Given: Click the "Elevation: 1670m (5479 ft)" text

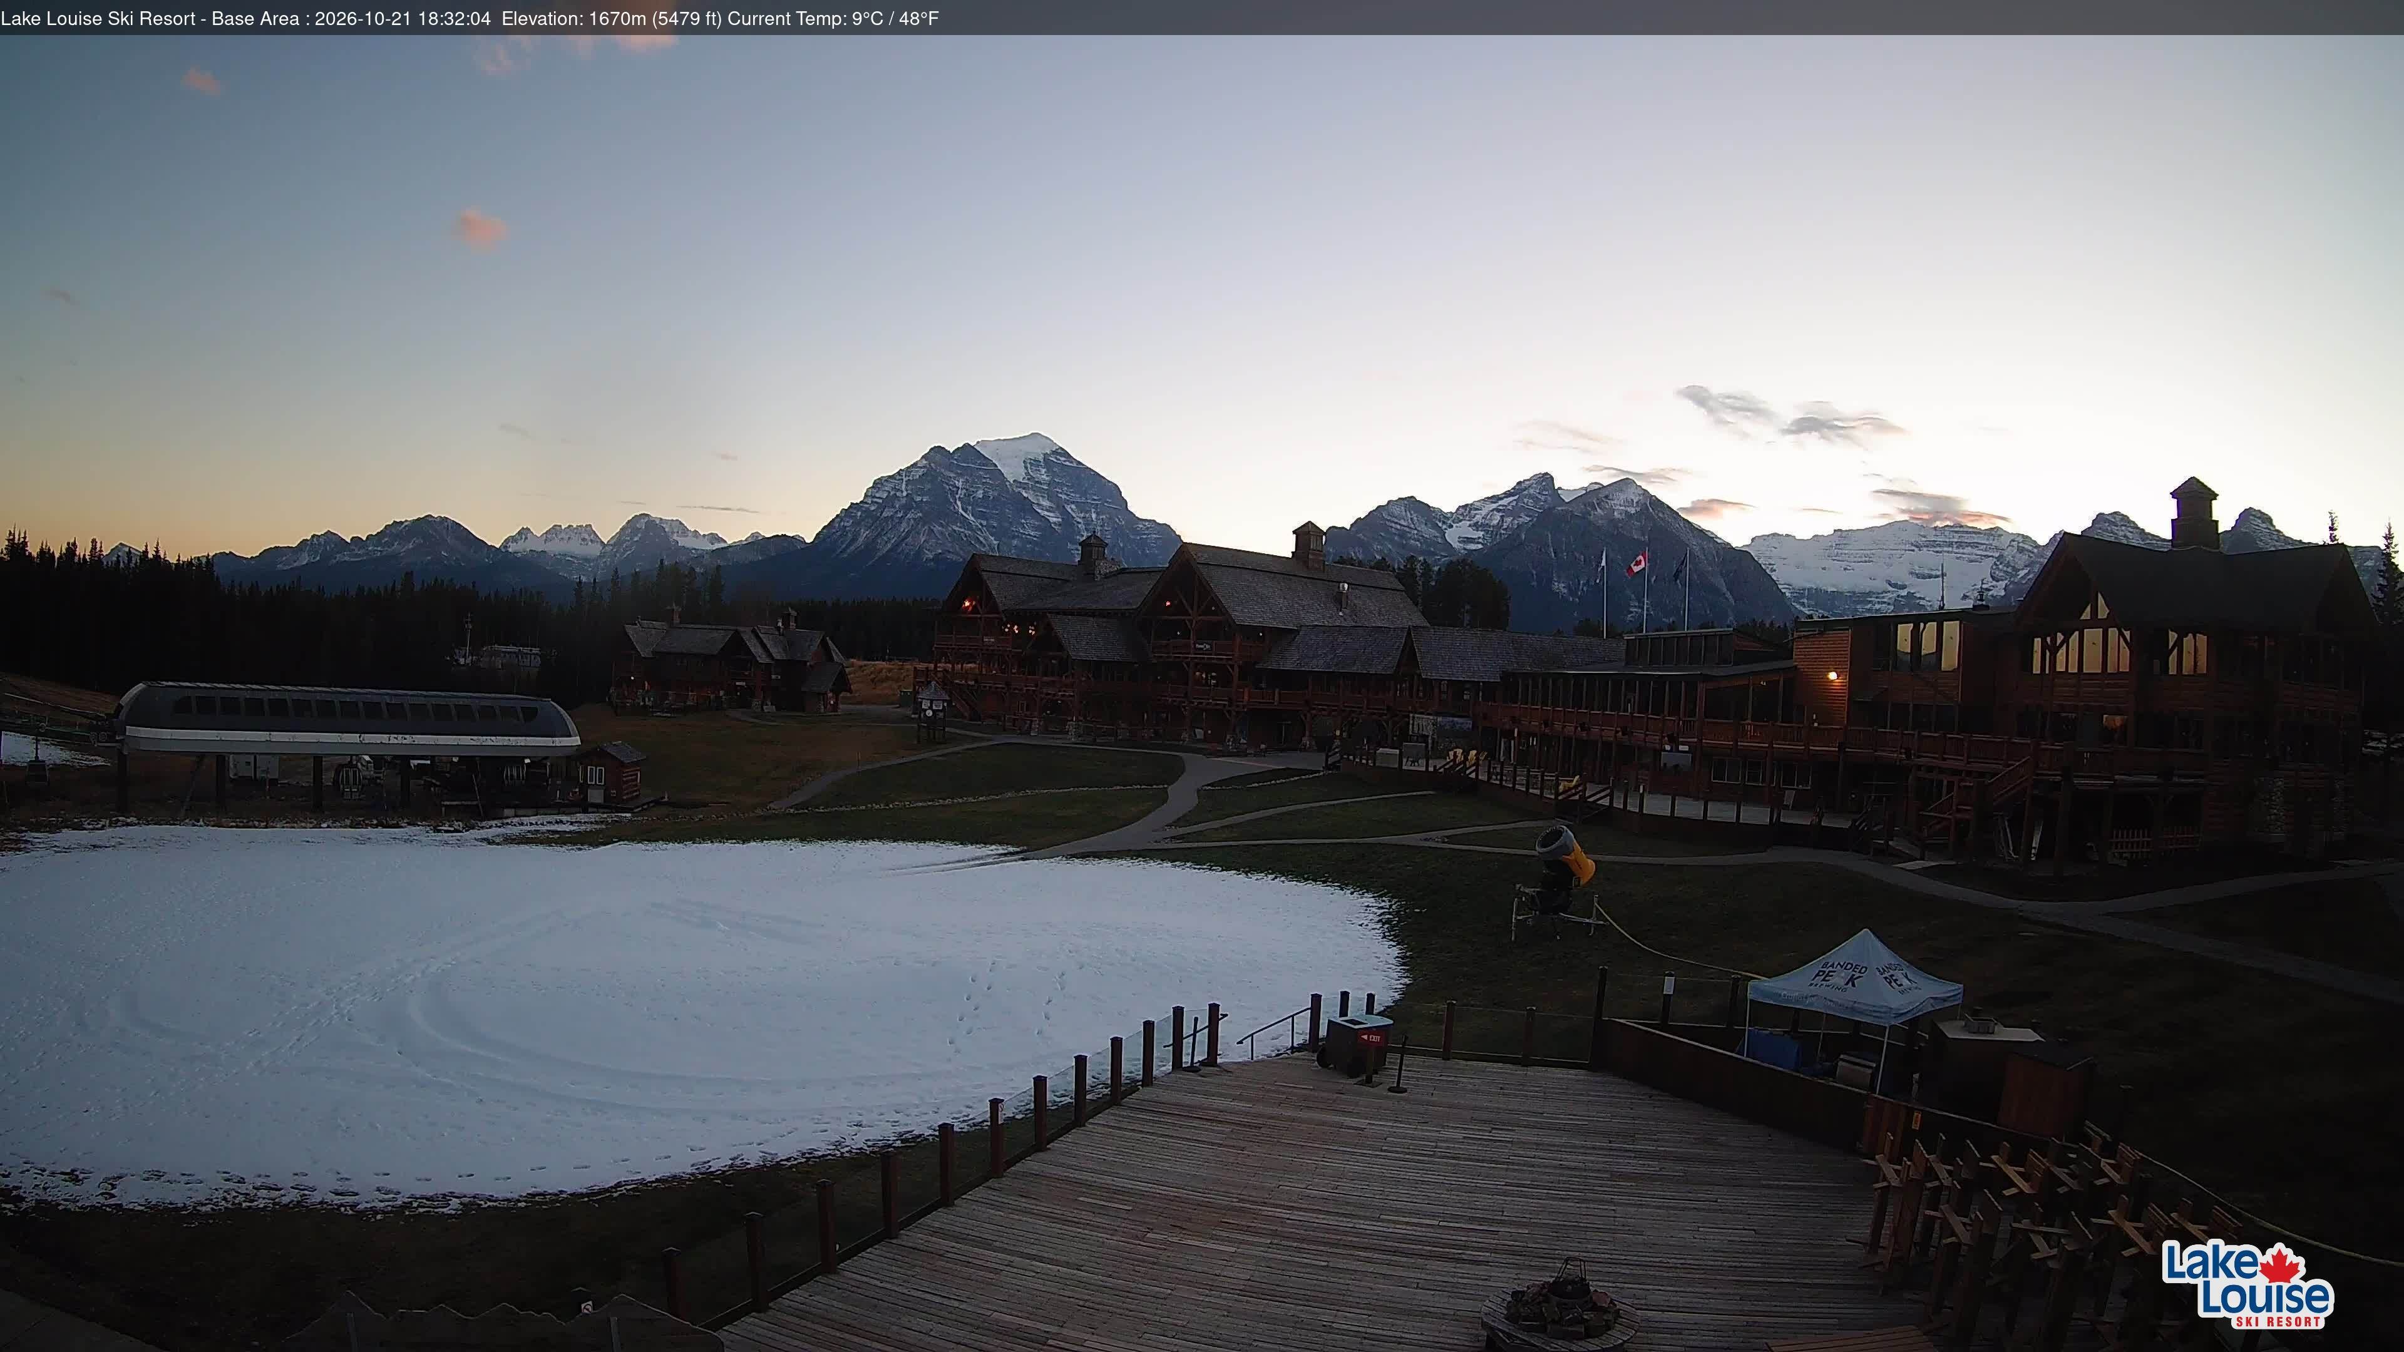Looking at the screenshot, I should pyautogui.click(x=611, y=19).
